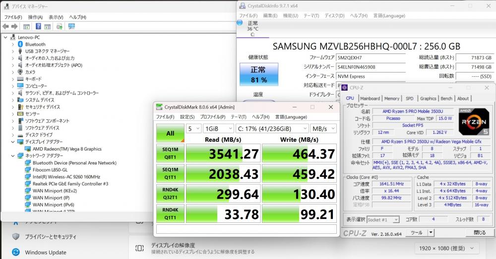The image size is (496, 259).
Task: Click the back arrow in Device Manager toolbar
Action: [5, 27]
